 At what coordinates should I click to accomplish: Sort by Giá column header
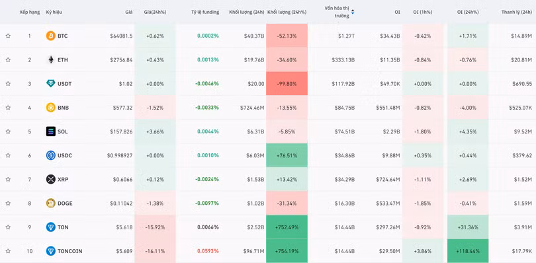[129, 12]
